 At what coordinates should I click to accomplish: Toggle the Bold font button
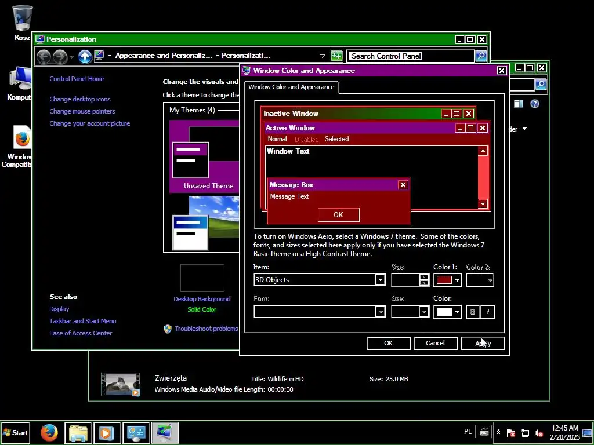point(472,312)
